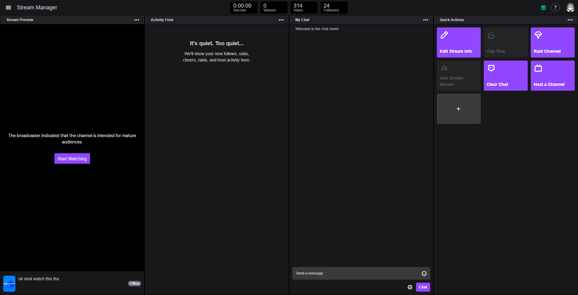Screen dimensions: 578x295
Task: Click the stream game thumbnail image
Action: point(9,284)
